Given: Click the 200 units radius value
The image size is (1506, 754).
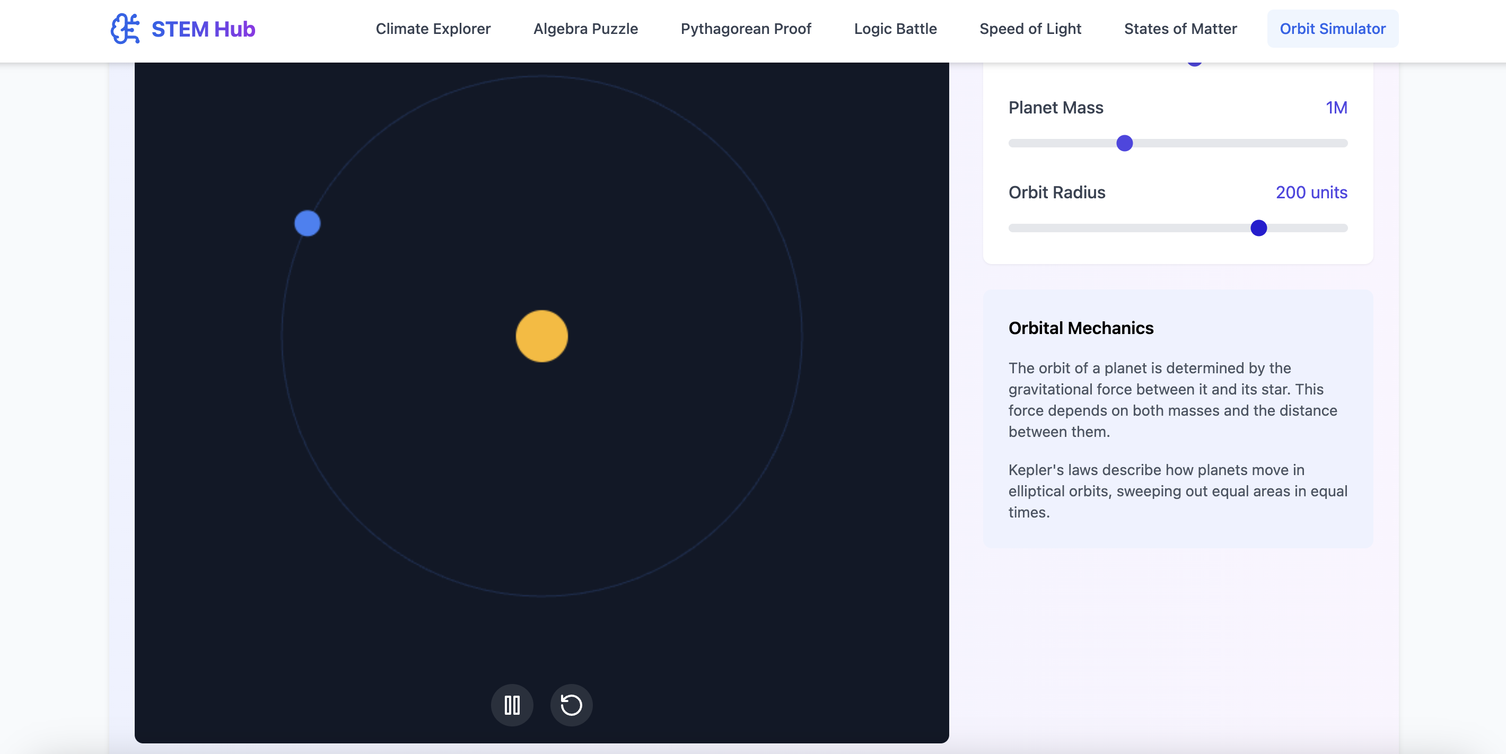Looking at the screenshot, I should pos(1311,192).
